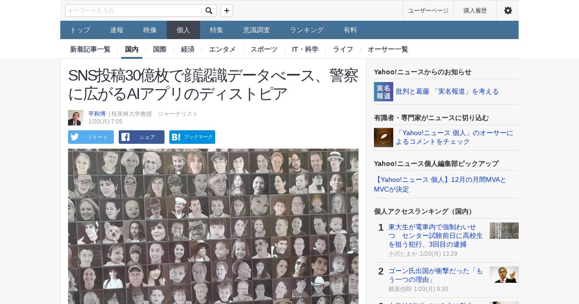Open 経済 sub-tab
The image size is (579, 304).
click(x=188, y=49)
